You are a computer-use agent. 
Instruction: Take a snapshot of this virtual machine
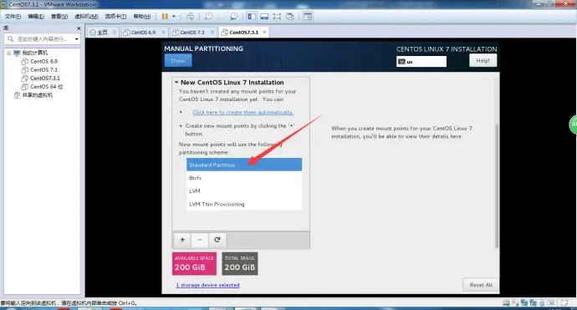click(x=208, y=16)
